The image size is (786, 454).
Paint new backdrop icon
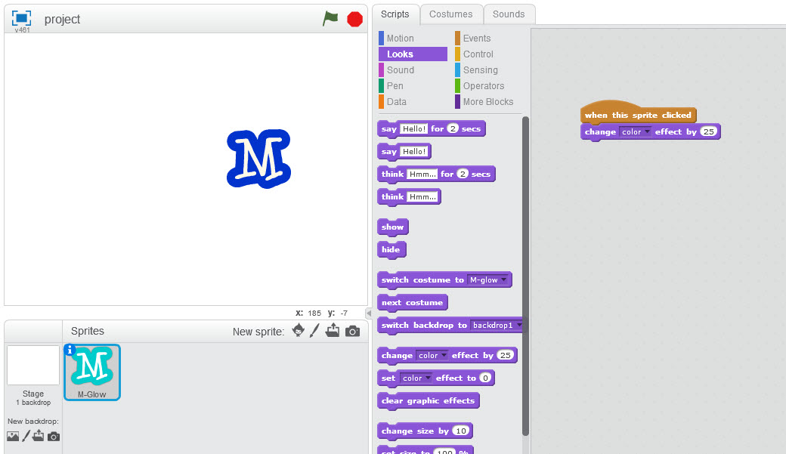[26, 436]
